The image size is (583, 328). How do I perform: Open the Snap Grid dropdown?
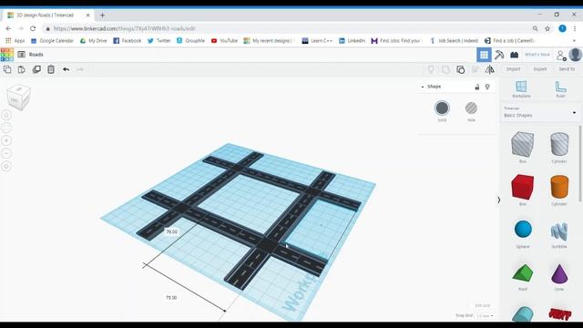click(x=485, y=316)
